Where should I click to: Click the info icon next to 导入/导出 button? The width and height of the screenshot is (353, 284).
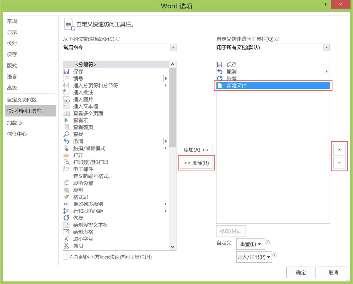(274, 255)
